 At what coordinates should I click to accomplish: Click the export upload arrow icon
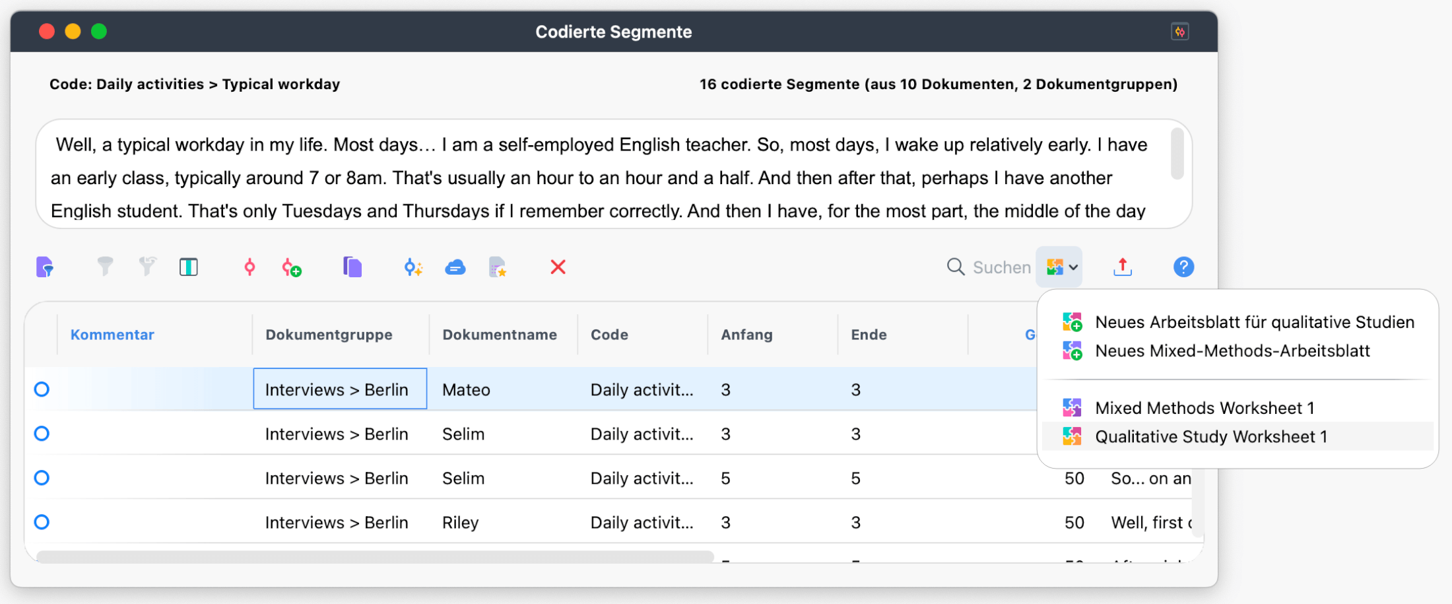1122,267
